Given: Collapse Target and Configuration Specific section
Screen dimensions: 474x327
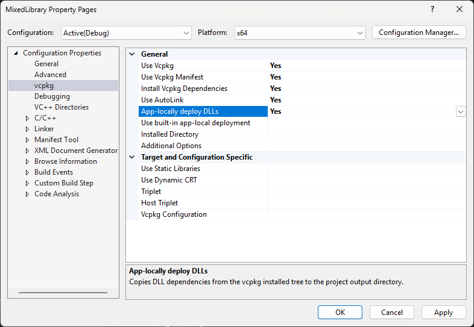Looking at the screenshot, I should pyautogui.click(x=132, y=157).
